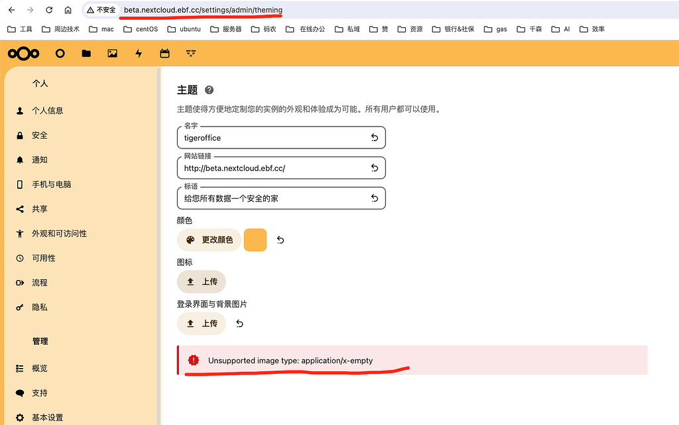Open the Files app folder icon
Screen dimensions: 679x425
(86, 54)
